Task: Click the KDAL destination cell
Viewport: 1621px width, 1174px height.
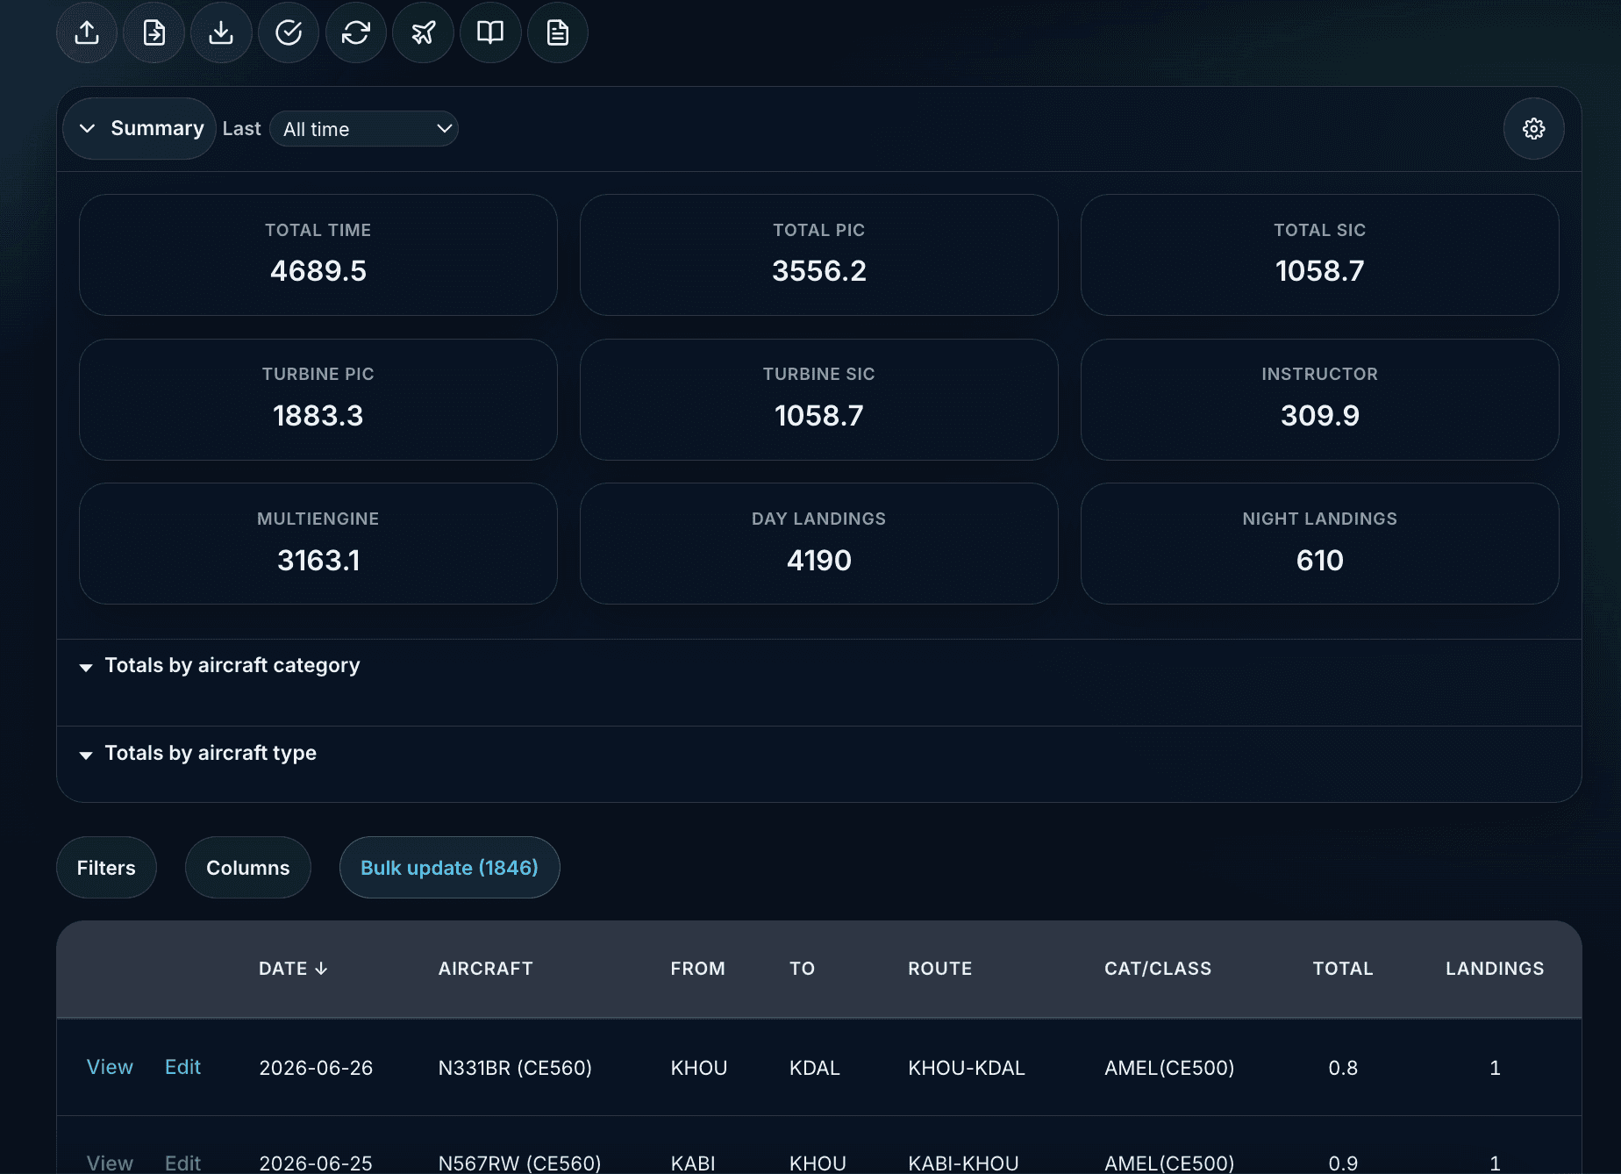Action: [815, 1068]
